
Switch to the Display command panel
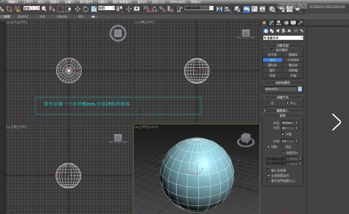coord(293,23)
